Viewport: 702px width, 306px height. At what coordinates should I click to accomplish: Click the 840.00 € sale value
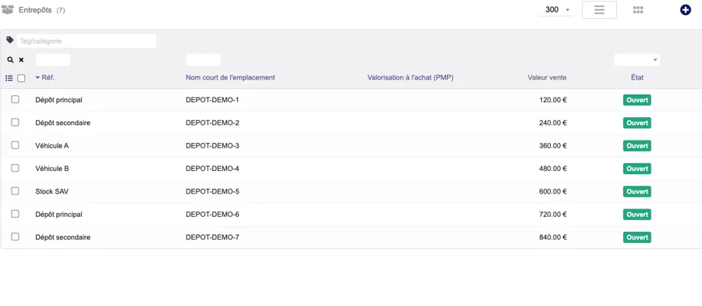pyautogui.click(x=553, y=237)
